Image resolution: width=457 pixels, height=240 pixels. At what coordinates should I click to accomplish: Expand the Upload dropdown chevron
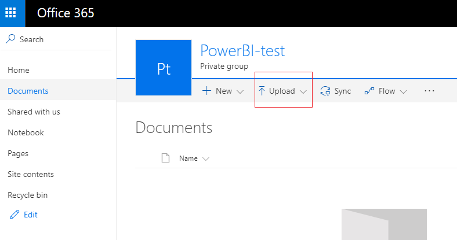pos(303,92)
